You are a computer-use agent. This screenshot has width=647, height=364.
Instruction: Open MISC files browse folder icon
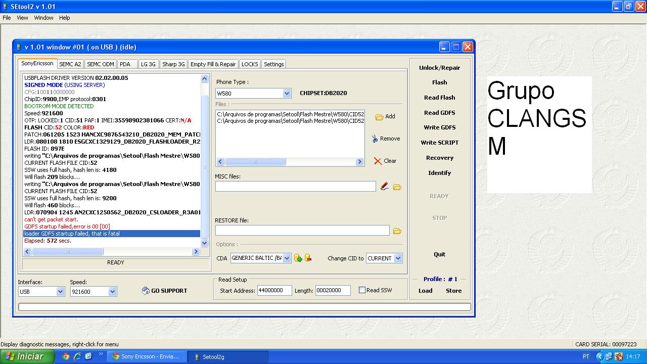click(x=397, y=187)
